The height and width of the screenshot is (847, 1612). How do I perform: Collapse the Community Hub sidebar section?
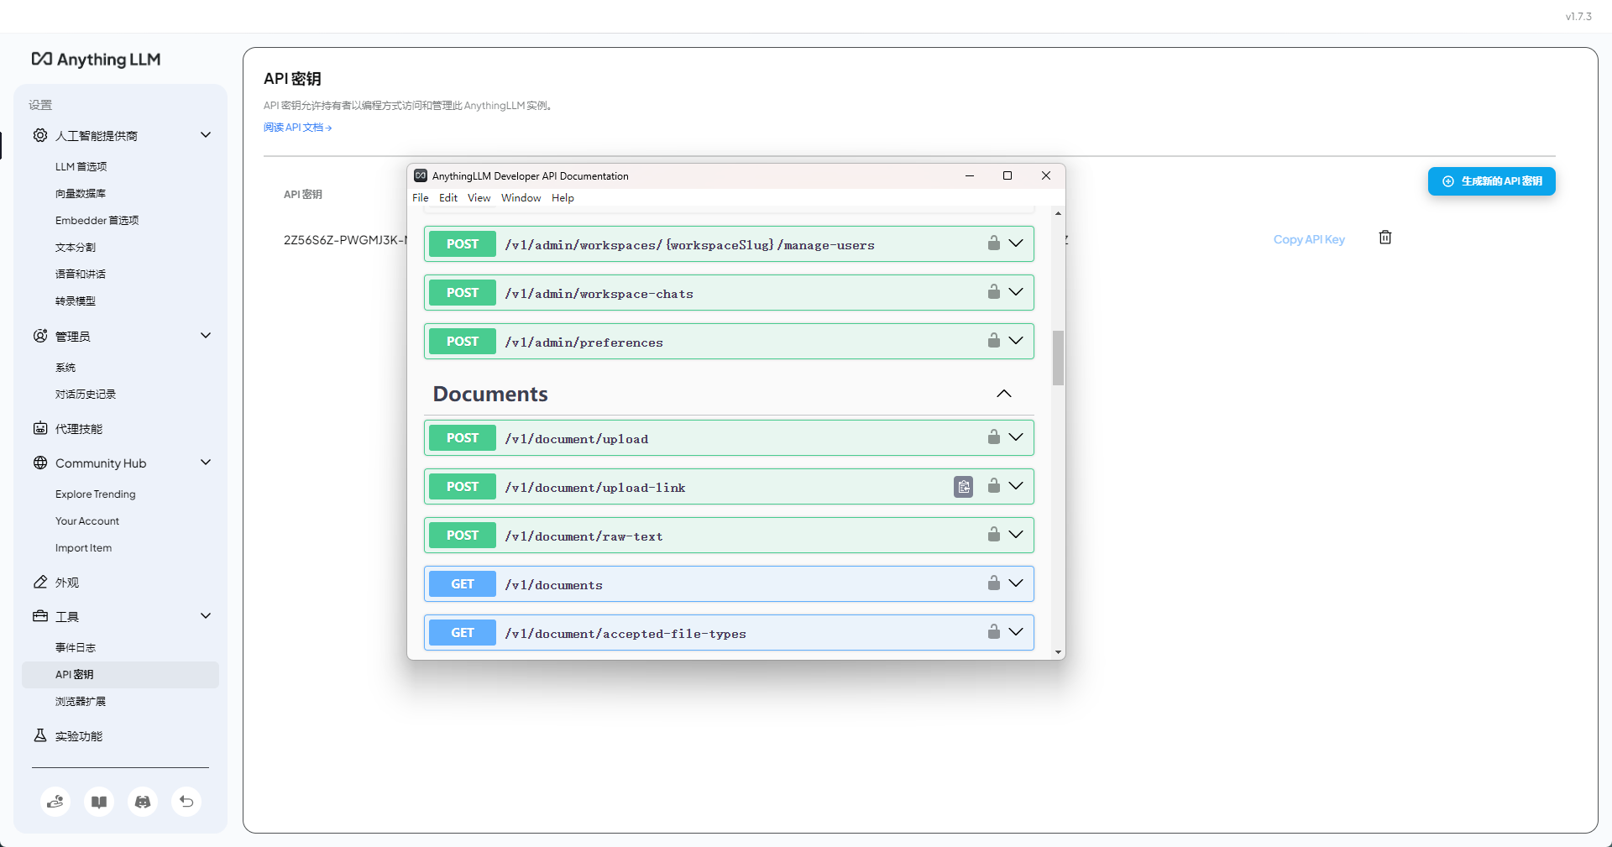click(205, 463)
